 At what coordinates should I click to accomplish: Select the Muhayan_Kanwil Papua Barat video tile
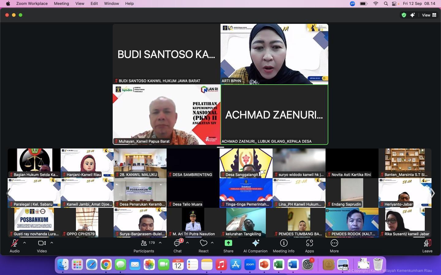[x=166, y=115]
